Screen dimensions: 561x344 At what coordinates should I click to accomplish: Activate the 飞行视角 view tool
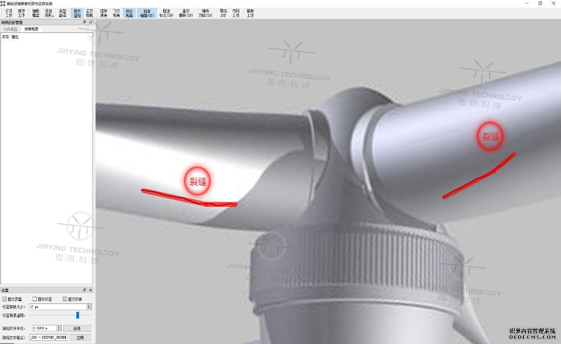pos(116,13)
